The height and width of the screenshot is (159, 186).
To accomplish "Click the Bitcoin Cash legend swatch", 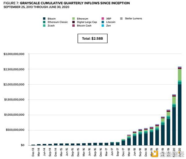I will pos(73,25).
